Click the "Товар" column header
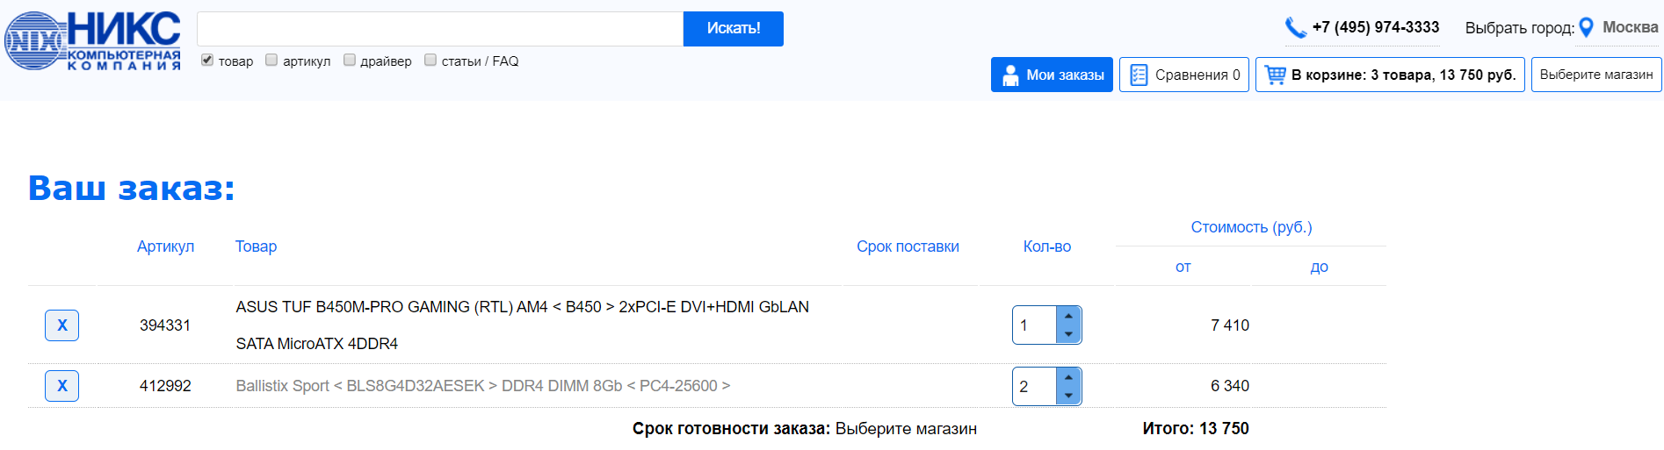Image resolution: width=1664 pixels, height=450 pixels. [x=256, y=246]
